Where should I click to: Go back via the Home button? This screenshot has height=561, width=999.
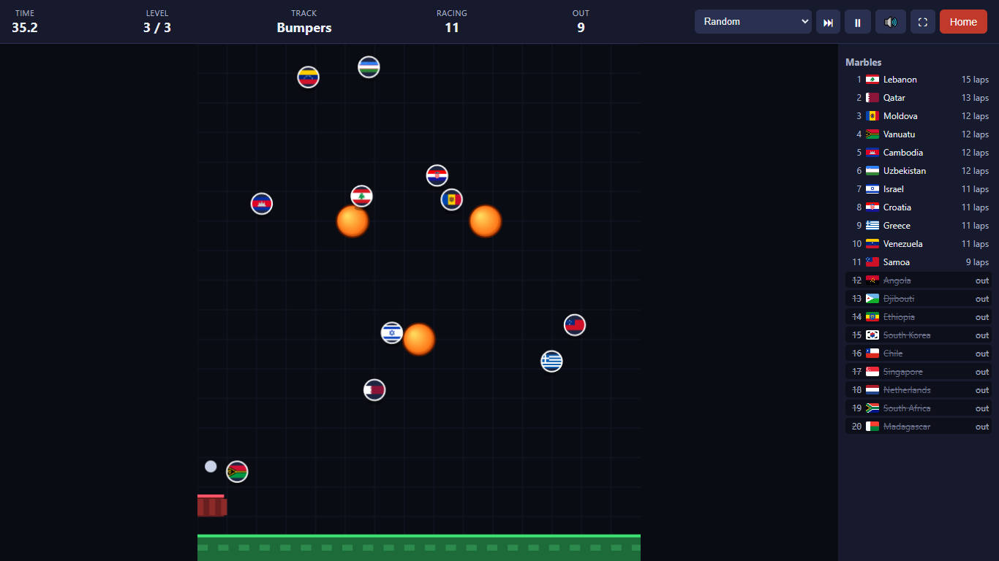click(963, 22)
